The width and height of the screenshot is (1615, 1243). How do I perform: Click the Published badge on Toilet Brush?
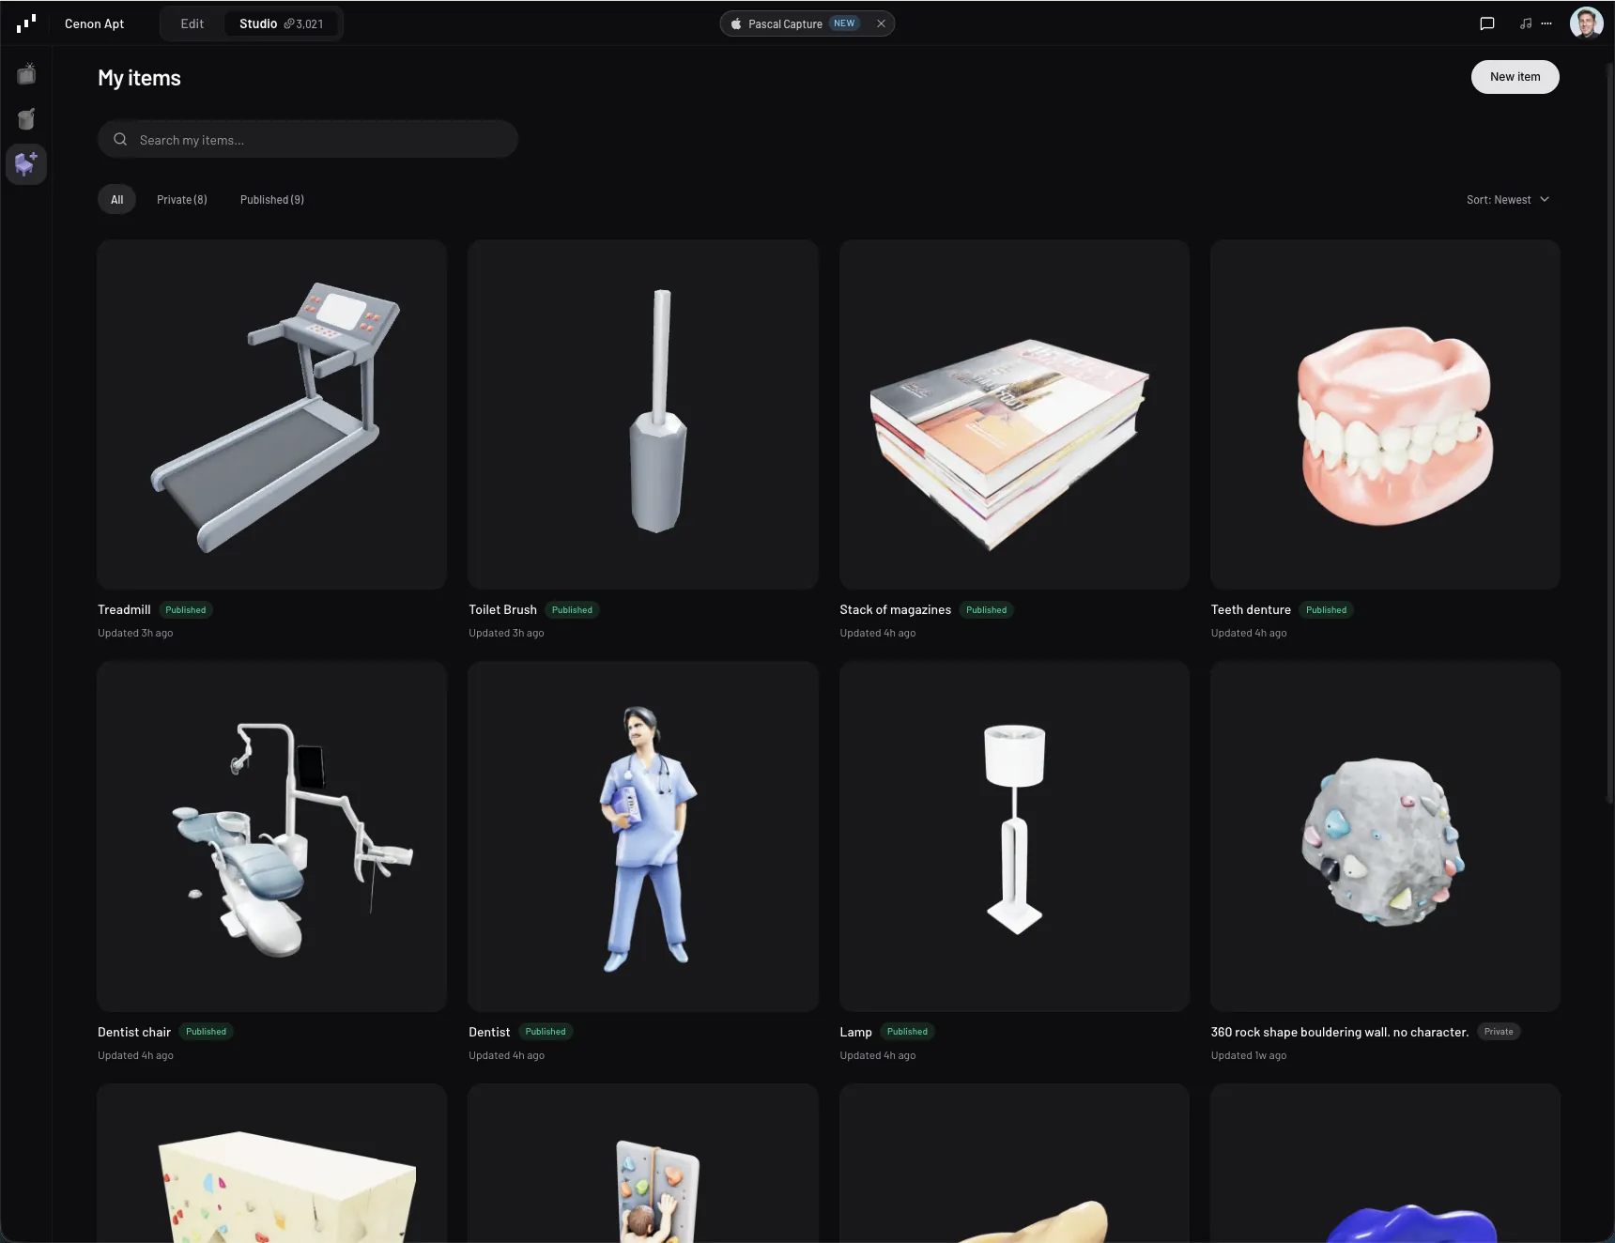[572, 610]
